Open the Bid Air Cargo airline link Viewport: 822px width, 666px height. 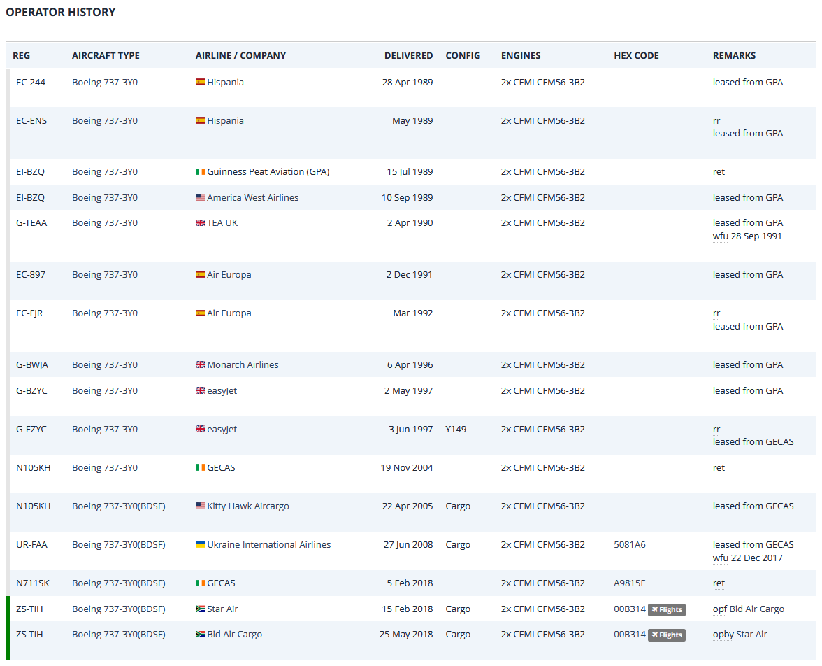pyautogui.click(x=234, y=635)
